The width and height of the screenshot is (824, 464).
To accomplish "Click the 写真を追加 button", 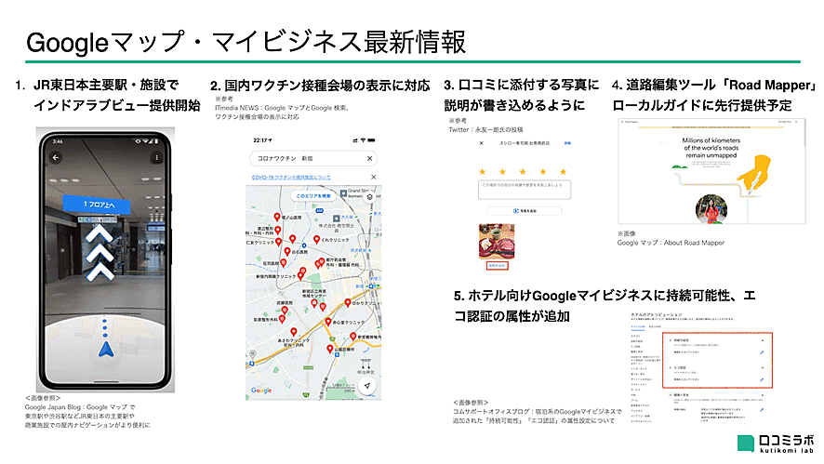I will click(x=523, y=210).
